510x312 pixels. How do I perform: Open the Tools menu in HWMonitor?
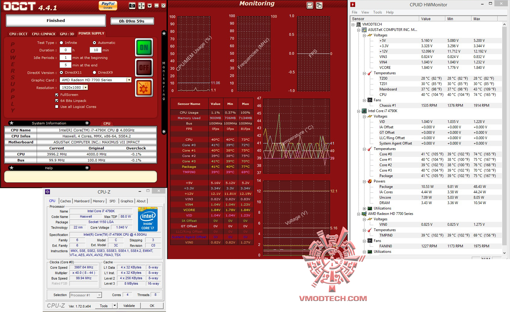377,12
